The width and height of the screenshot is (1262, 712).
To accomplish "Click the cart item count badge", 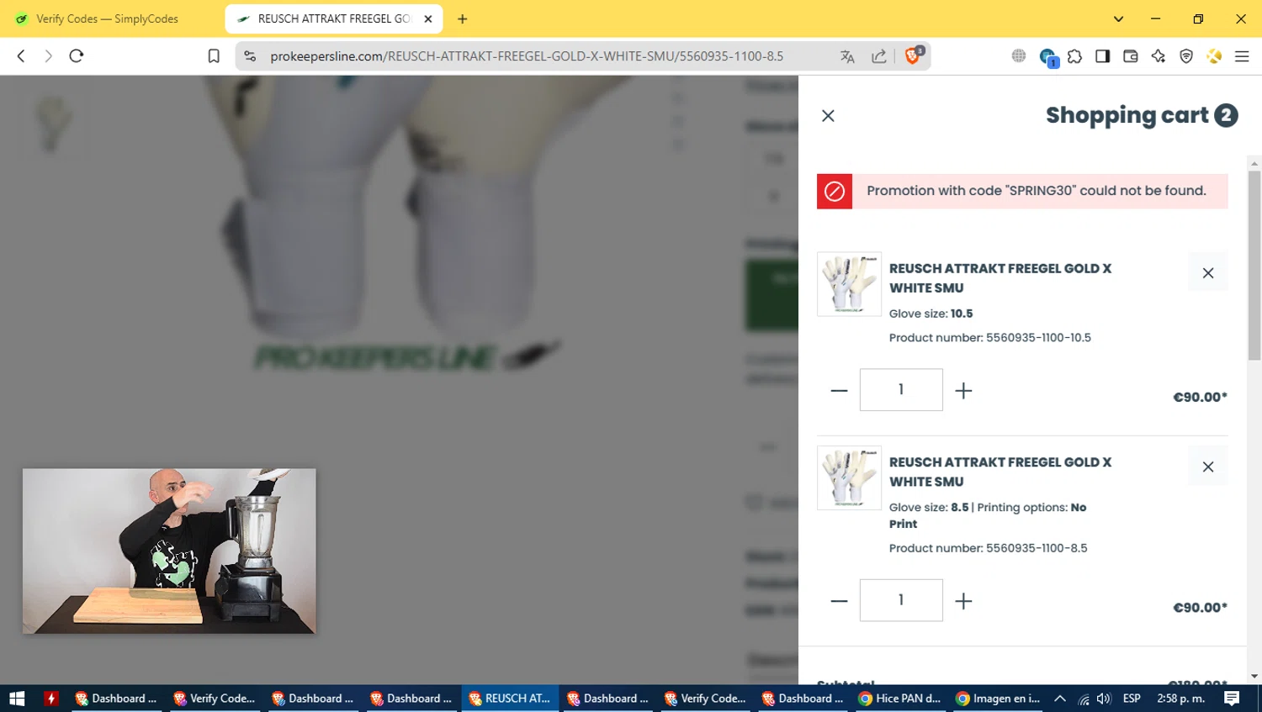I will 1226,115.
